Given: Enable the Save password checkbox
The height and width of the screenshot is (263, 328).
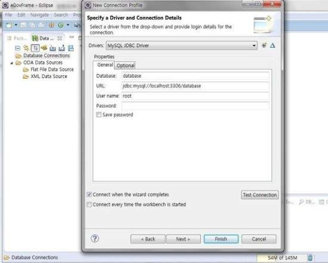Looking at the screenshot, I should point(98,115).
